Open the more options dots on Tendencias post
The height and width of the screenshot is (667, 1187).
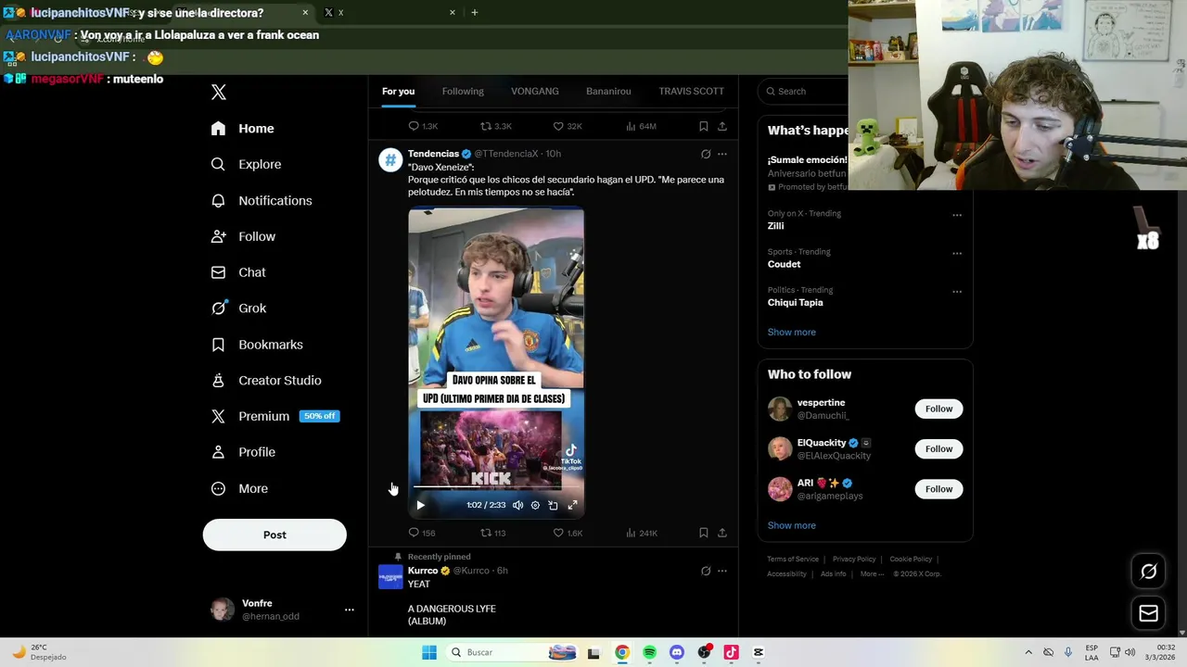coord(722,154)
